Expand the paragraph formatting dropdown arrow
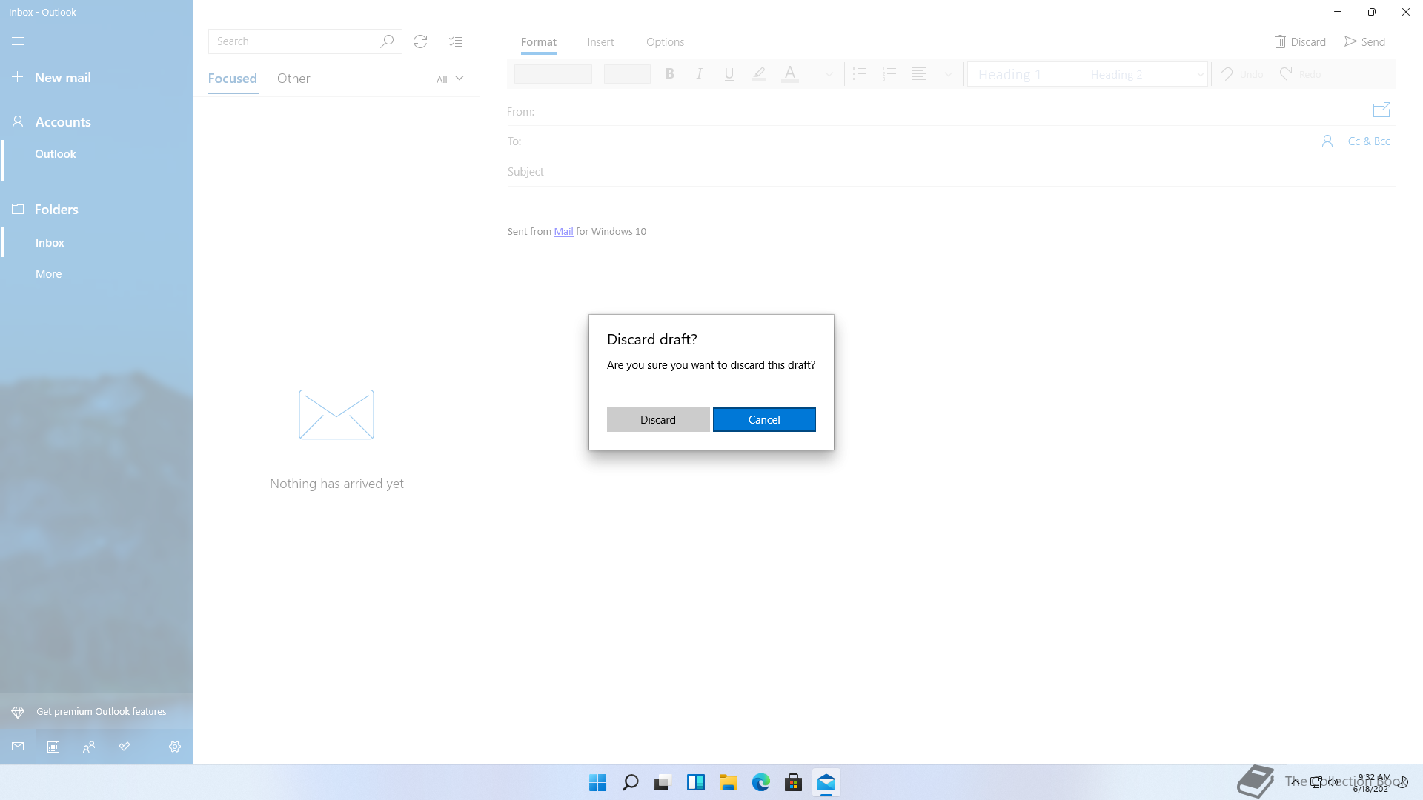Image resolution: width=1423 pixels, height=800 pixels. click(x=948, y=74)
